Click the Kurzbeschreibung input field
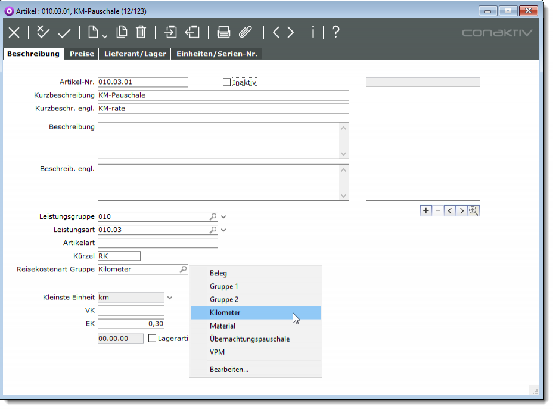 coord(223,95)
